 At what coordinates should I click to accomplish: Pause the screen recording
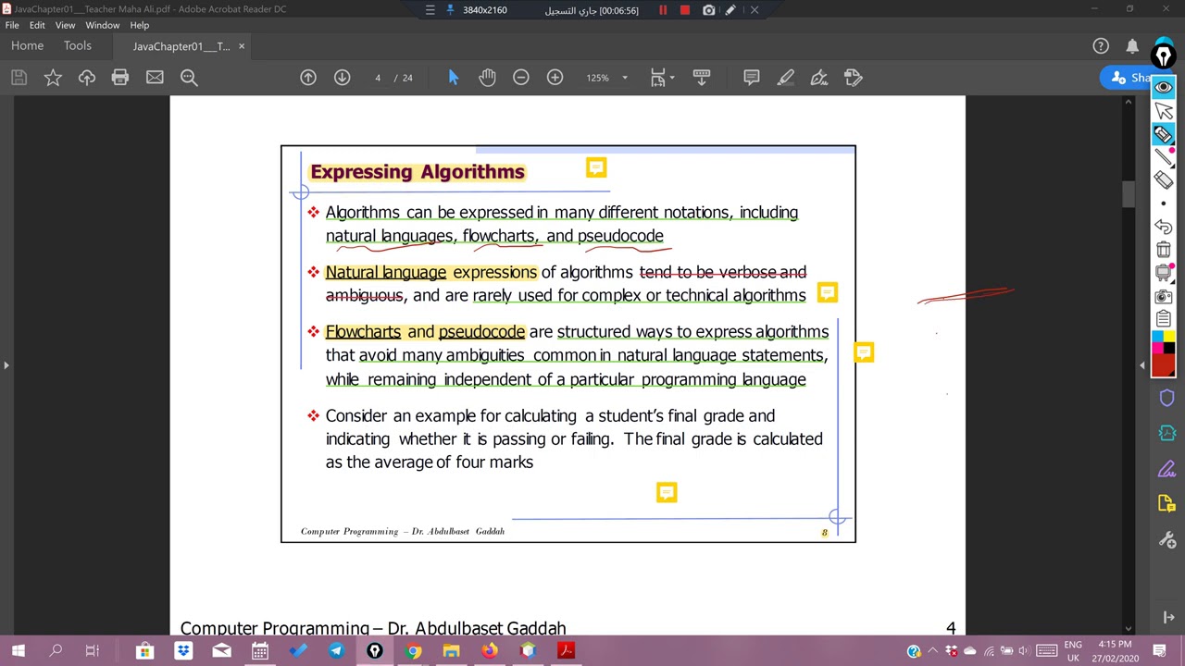(x=663, y=10)
